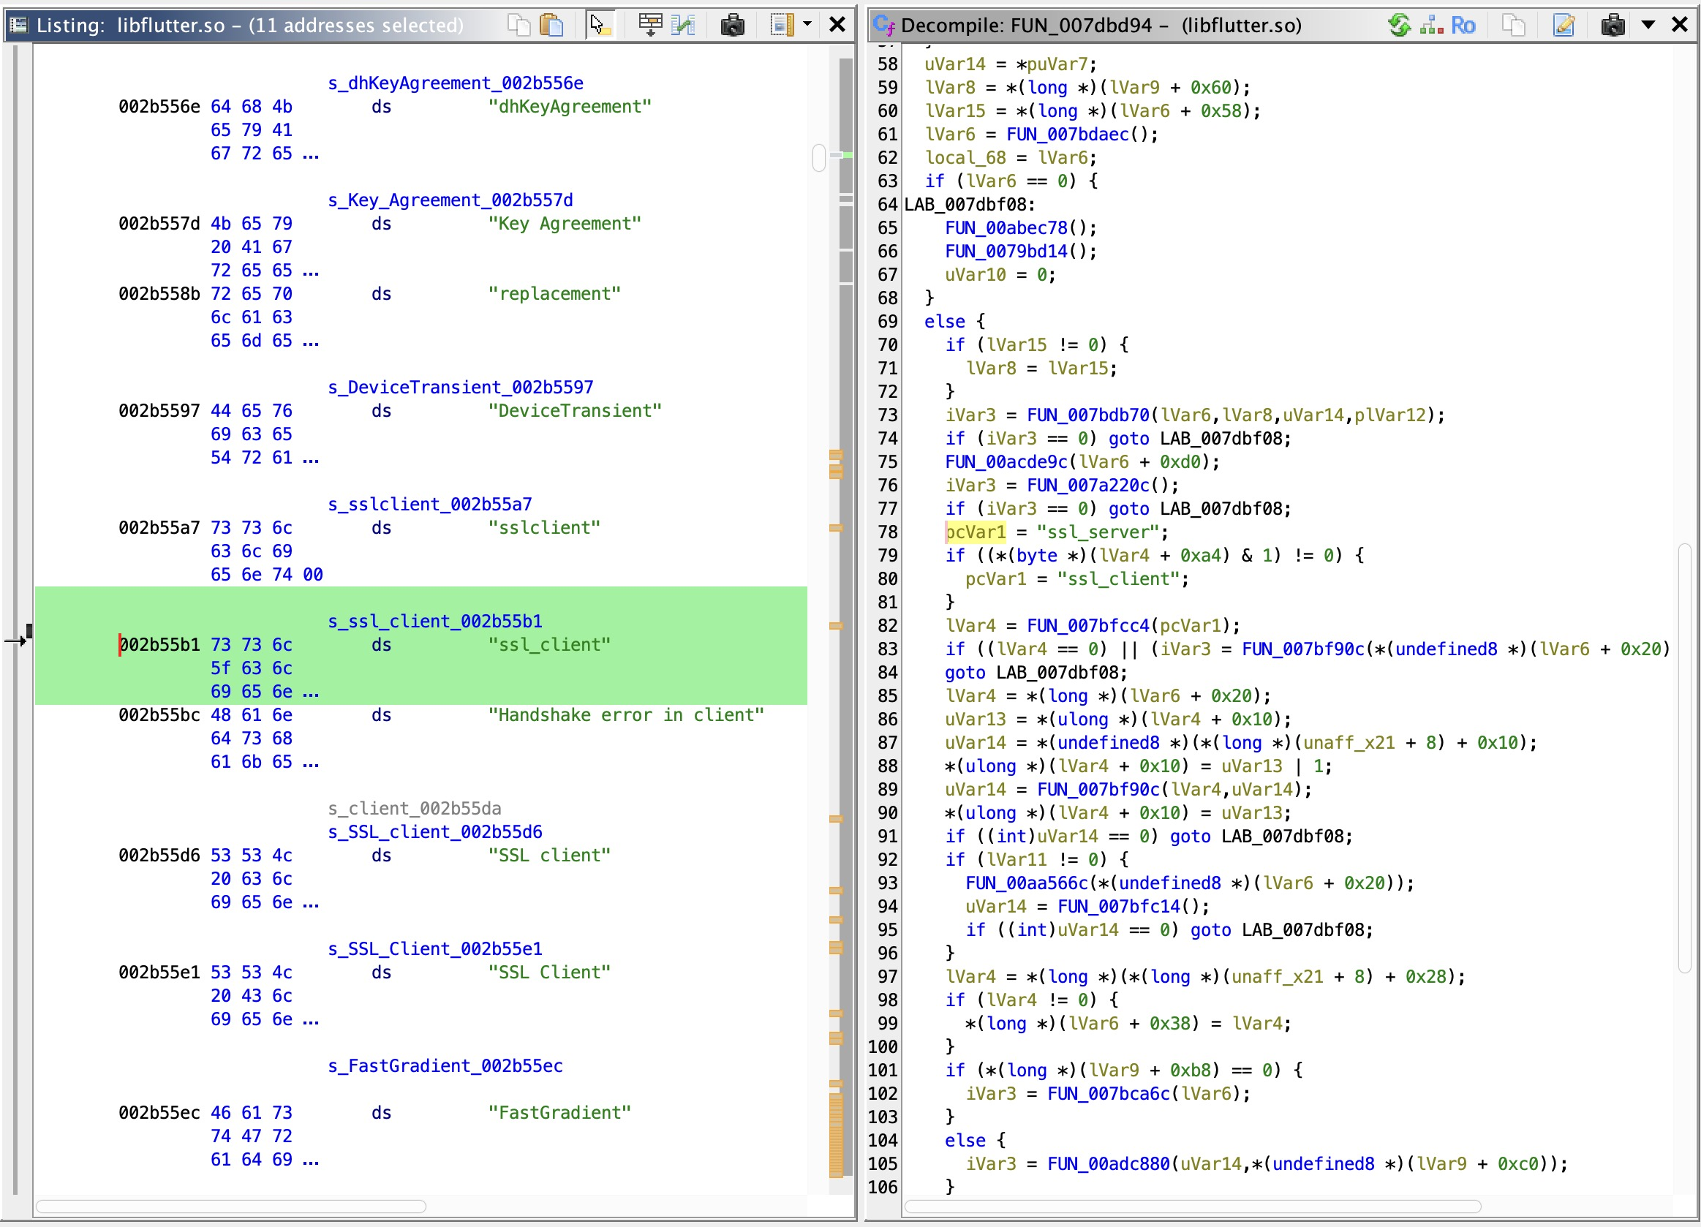Click the "ssl_server" string on line 78

coord(1098,532)
